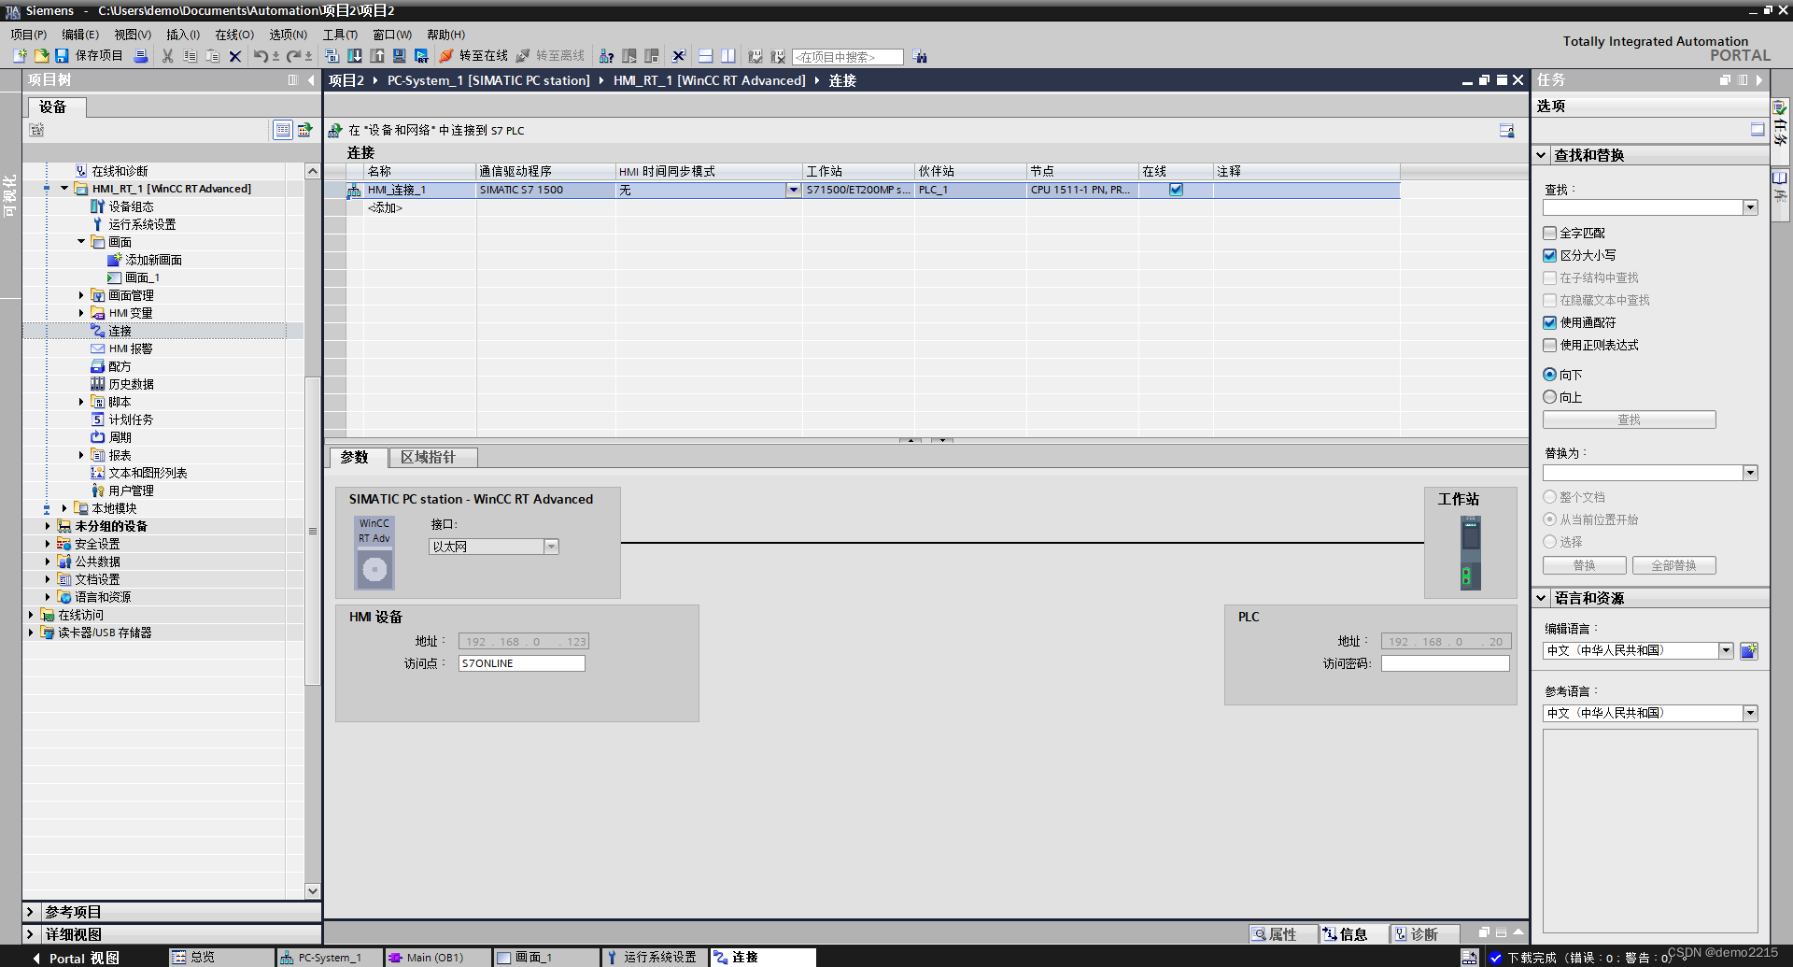The height and width of the screenshot is (967, 1793).
Task: Click the Download to device icon
Action: 355,56
